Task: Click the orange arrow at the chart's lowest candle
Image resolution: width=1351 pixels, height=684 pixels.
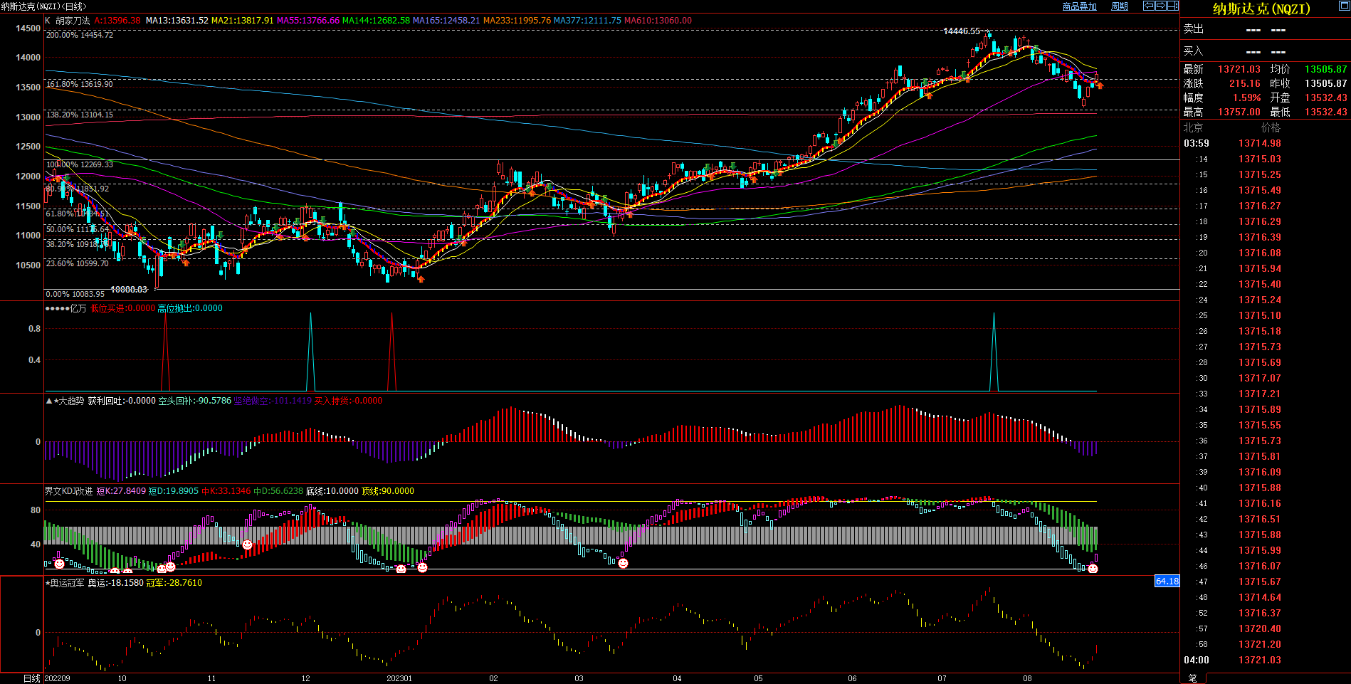Action: [x=421, y=279]
